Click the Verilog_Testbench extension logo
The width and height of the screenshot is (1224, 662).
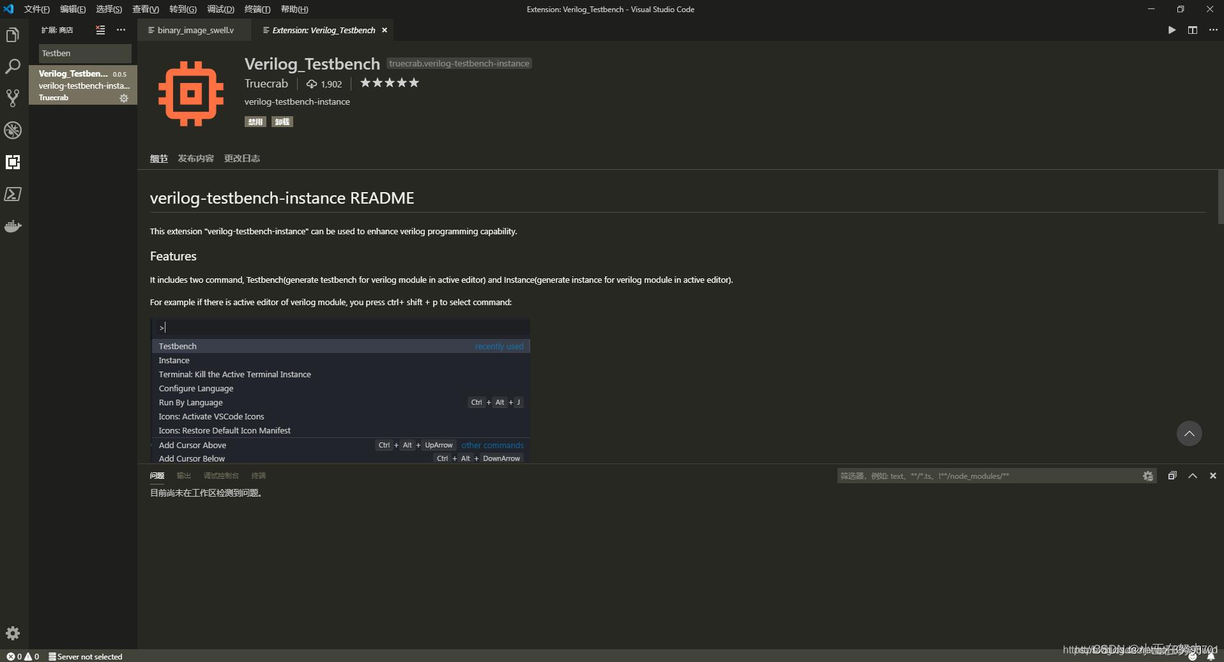tap(191, 94)
